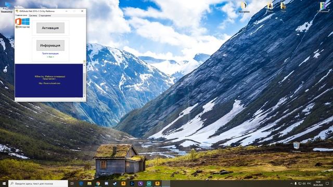Click the console vertical scrollbar
Screen dimensions: 333x187
point(84,81)
